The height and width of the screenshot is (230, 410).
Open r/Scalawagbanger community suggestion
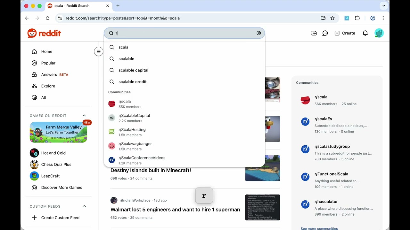pos(184,146)
